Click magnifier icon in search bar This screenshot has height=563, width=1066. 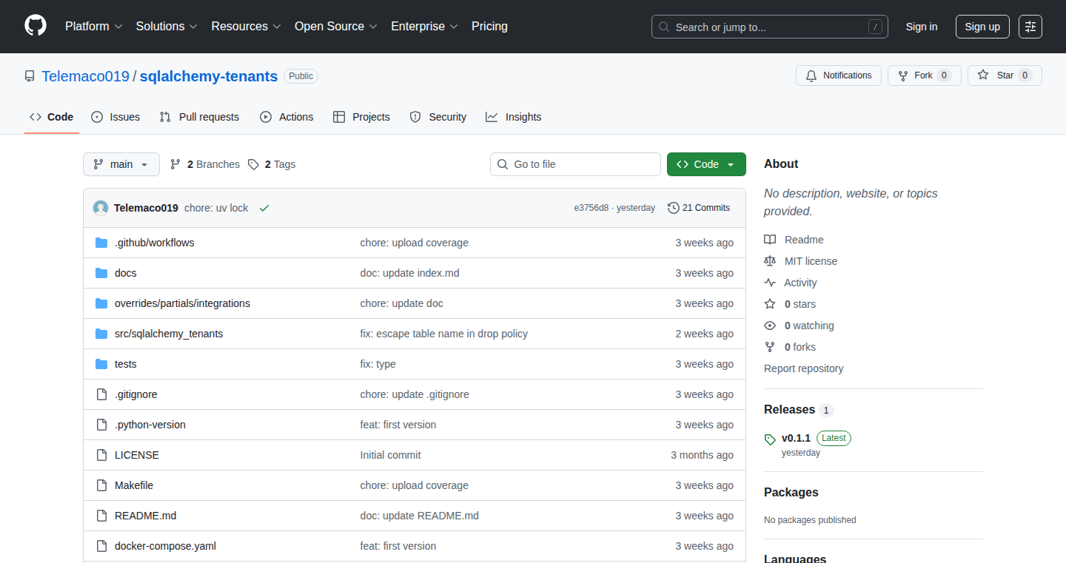click(x=664, y=27)
